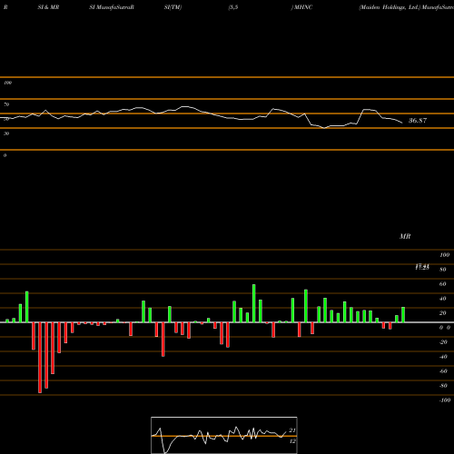
Task: Click the value 12 in the mini chart
Action: coord(292,441)
